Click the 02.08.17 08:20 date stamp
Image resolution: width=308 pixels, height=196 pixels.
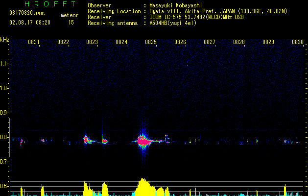(x=30, y=23)
